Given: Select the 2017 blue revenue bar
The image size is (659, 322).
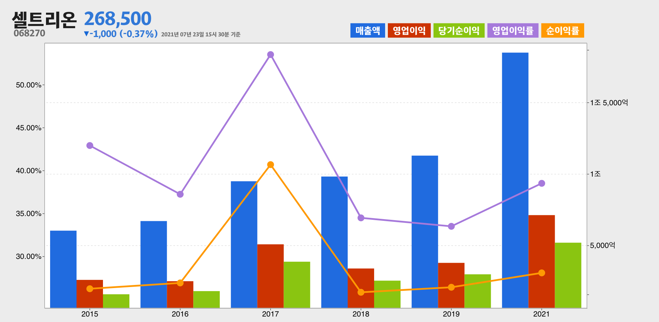Looking at the screenshot, I should coord(244,245).
